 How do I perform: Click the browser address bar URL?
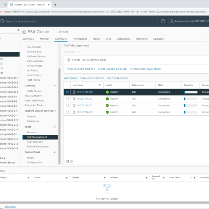click(106, 12)
